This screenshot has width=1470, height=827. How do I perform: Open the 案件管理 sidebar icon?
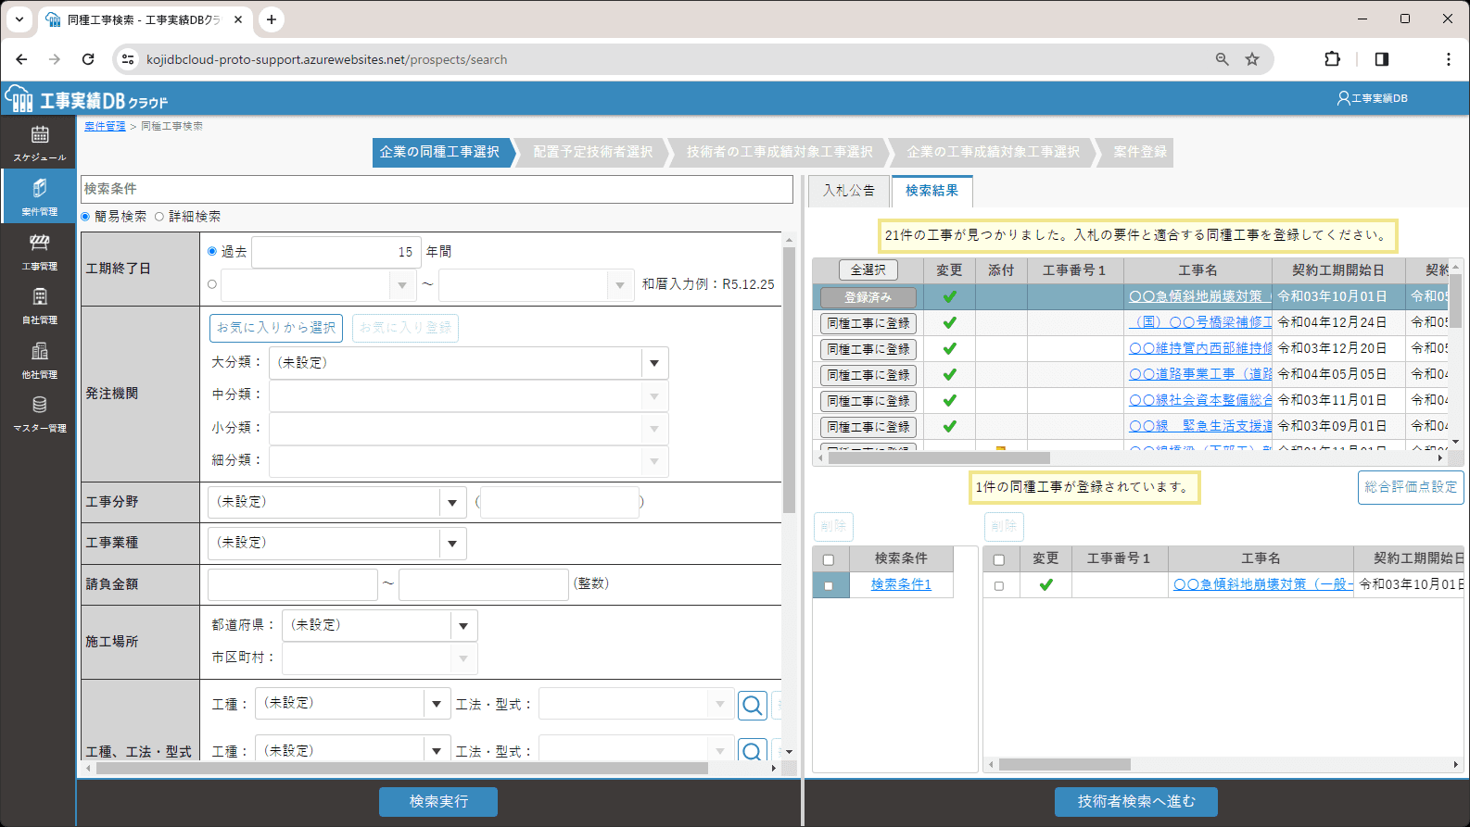39,196
